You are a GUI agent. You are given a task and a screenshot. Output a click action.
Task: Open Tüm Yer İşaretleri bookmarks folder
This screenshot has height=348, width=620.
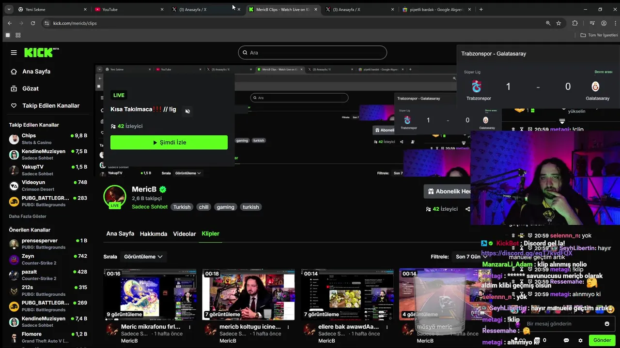[599, 35]
